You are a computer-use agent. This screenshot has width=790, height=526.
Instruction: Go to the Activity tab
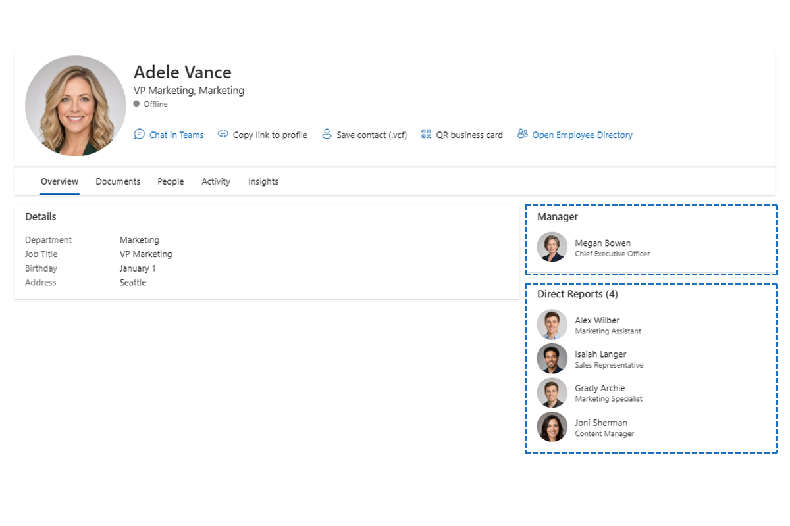[x=216, y=181]
